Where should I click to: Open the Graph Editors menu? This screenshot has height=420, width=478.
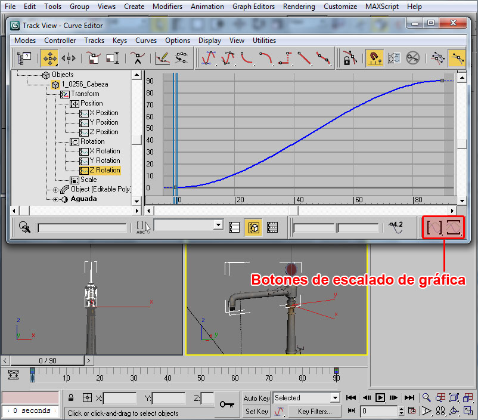coord(253,7)
